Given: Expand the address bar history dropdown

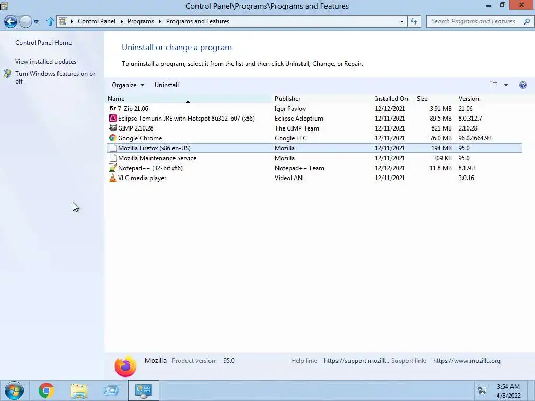Looking at the screenshot, I should [x=402, y=21].
